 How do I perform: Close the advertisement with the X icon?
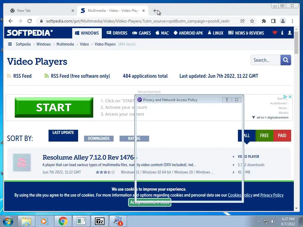pos(290,97)
